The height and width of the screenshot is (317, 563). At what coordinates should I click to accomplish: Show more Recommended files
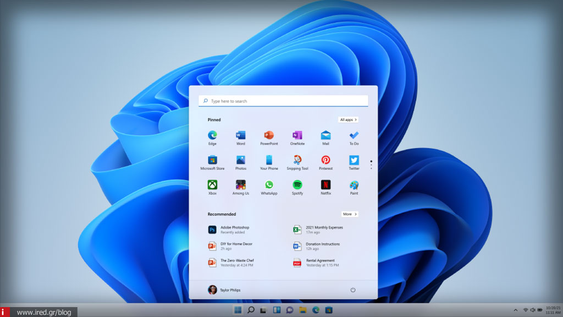[350, 214]
